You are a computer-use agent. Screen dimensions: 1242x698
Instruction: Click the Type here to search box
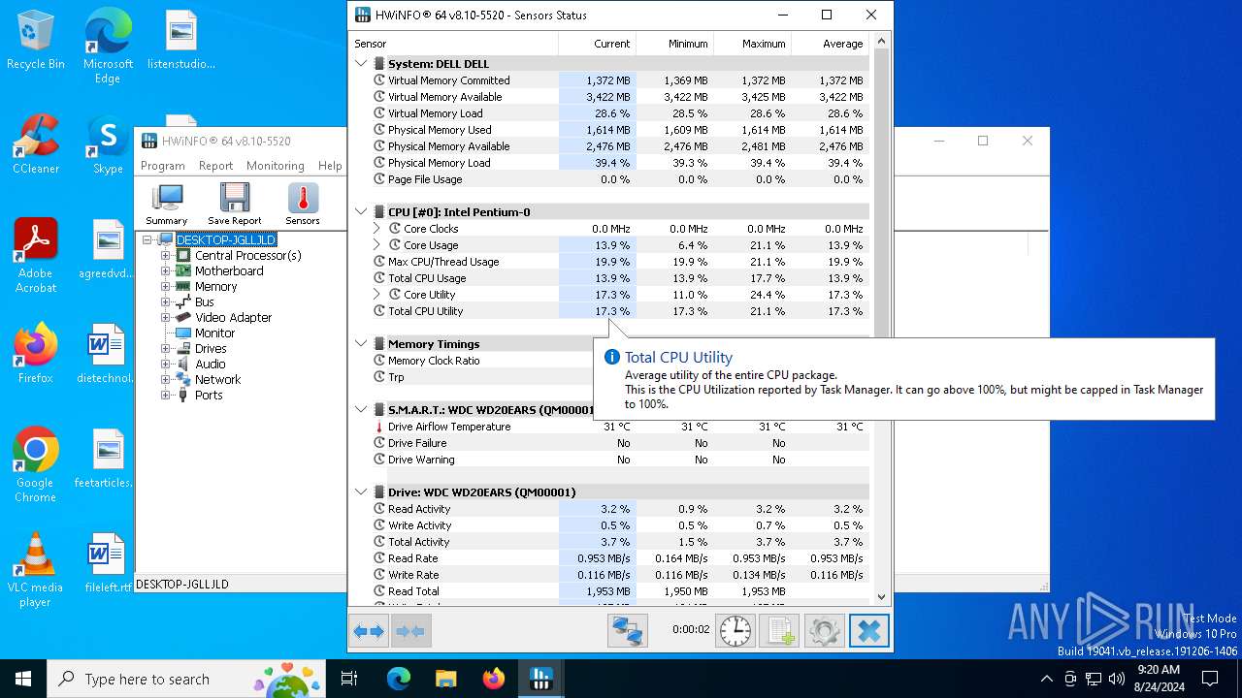(x=186, y=679)
